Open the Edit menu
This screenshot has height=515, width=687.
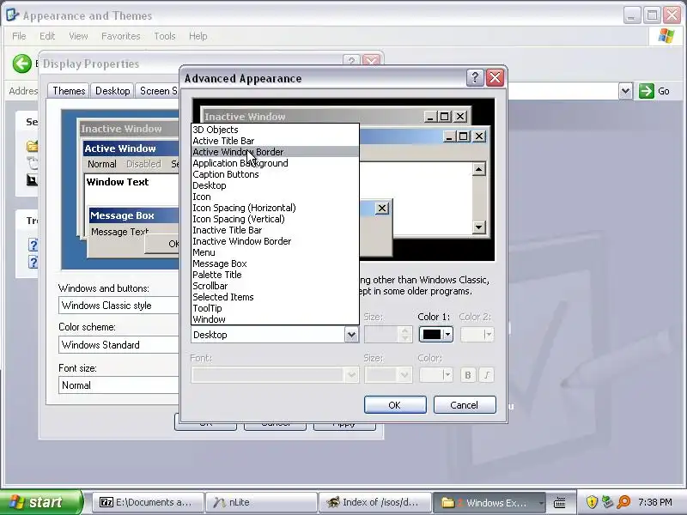pos(47,36)
